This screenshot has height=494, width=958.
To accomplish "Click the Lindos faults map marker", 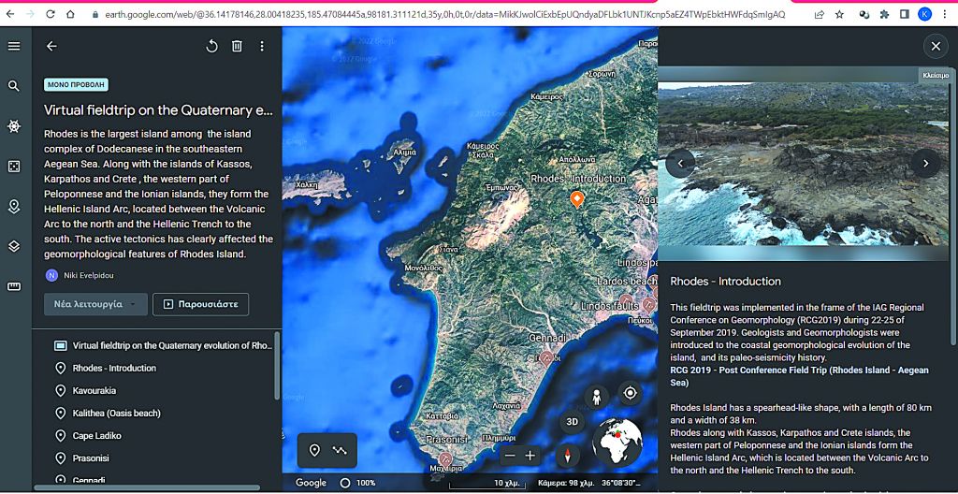I will (648, 304).
